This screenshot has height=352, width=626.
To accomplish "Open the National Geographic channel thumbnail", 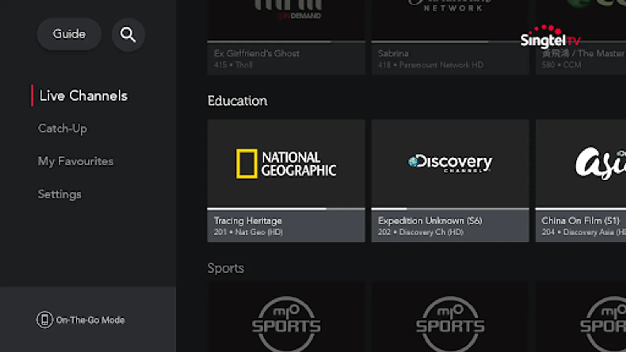I will 286,164.
